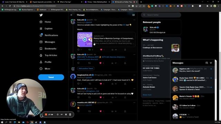Delete recording with trash icon
Screen dimensions: 221x124
coord(70,115)
